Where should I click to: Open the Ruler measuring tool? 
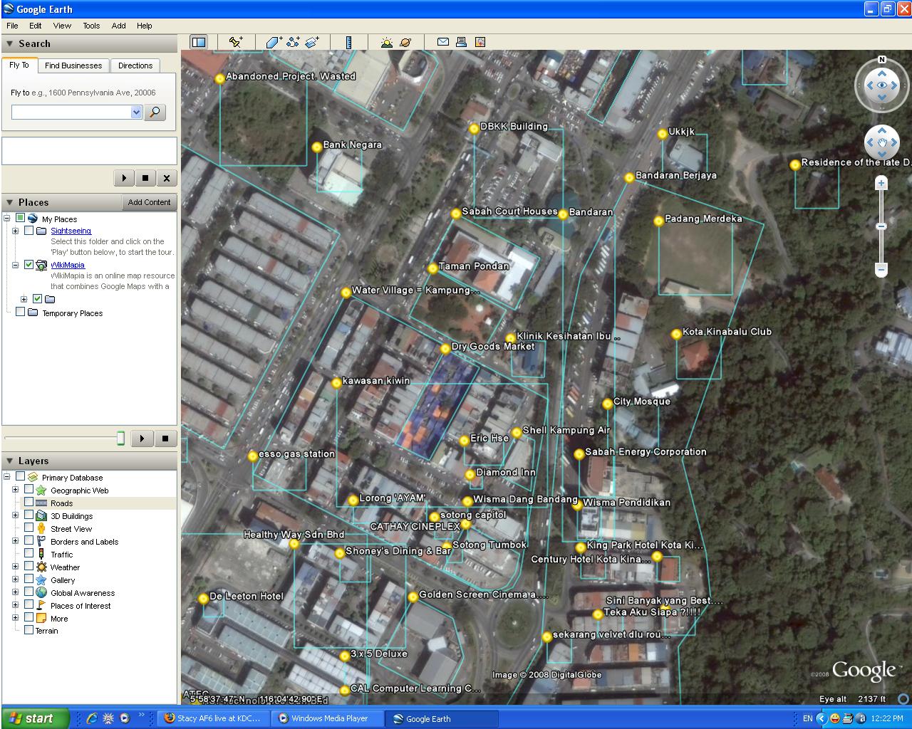click(348, 43)
